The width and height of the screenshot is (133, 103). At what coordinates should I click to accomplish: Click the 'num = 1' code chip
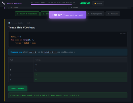[32, 52]
